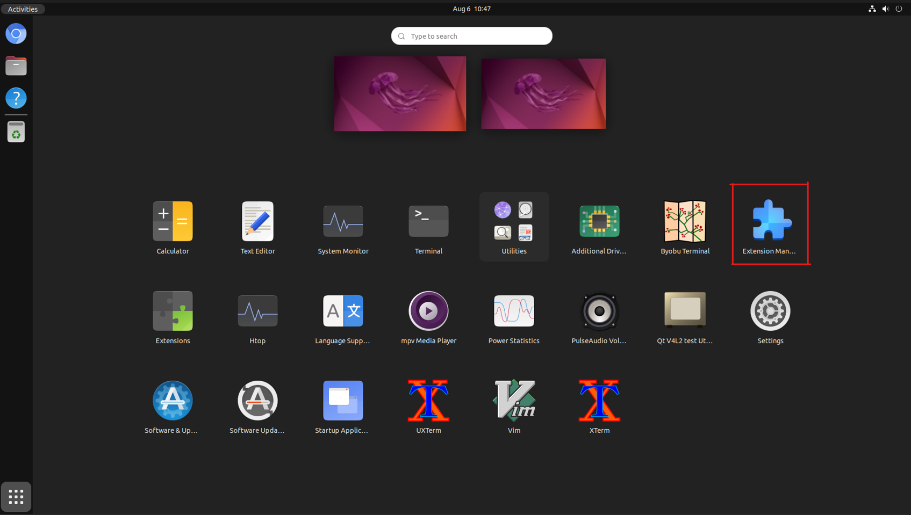Screen dimensions: 911x515
Task: Open Files from the dock
Action: tap(16, 66)
